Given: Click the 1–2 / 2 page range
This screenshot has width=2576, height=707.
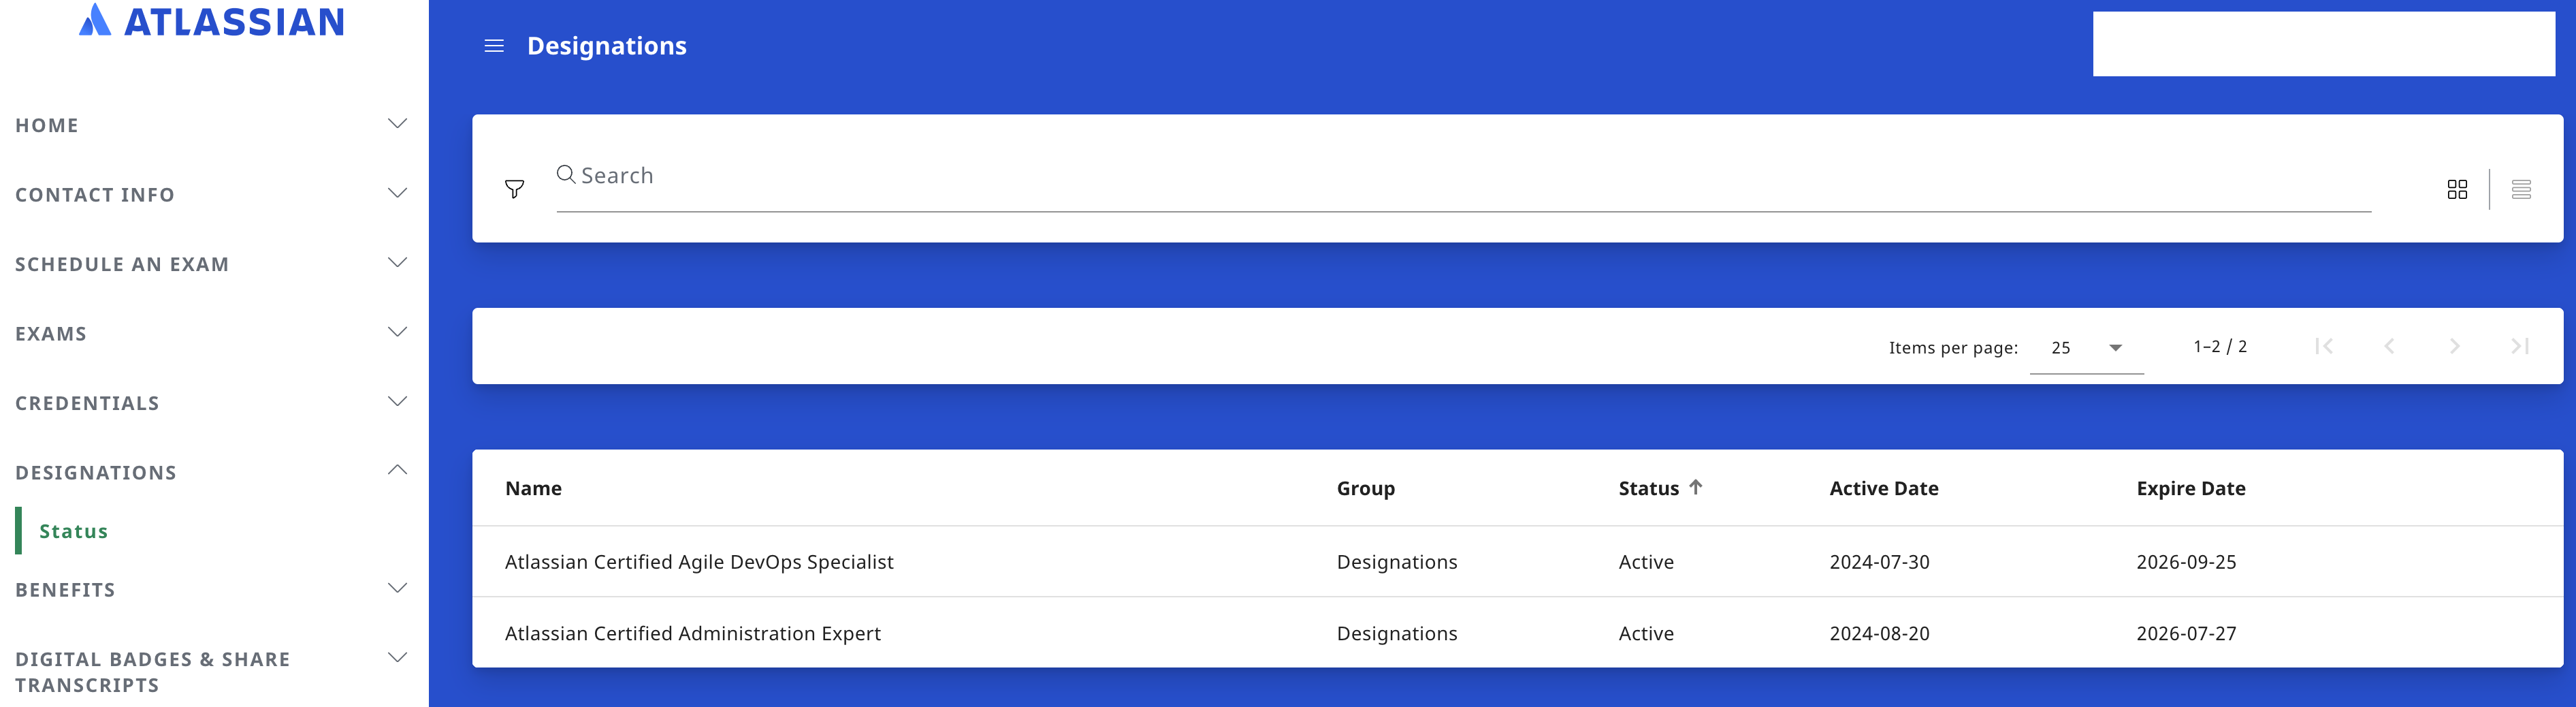Looking at the screenshot, I should pos(2219,346).
